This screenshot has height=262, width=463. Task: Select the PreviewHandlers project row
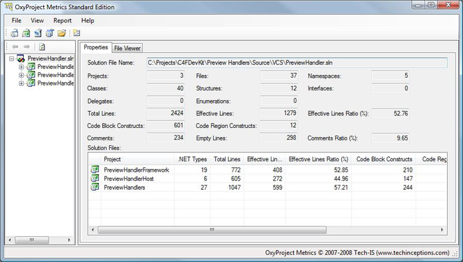pyautogui.click(x=267, y=187)
